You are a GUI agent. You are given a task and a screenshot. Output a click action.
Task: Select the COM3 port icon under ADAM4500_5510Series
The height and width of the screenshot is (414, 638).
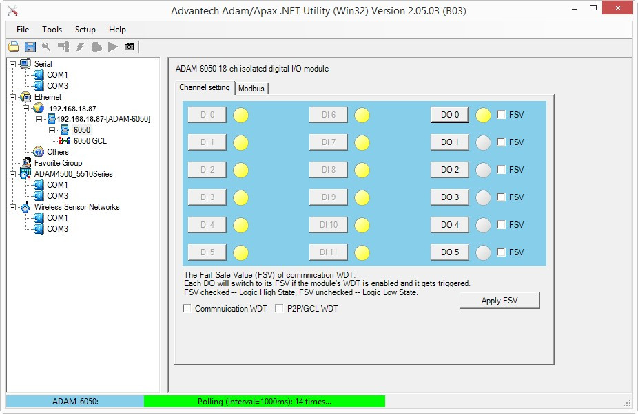[39, 196]
